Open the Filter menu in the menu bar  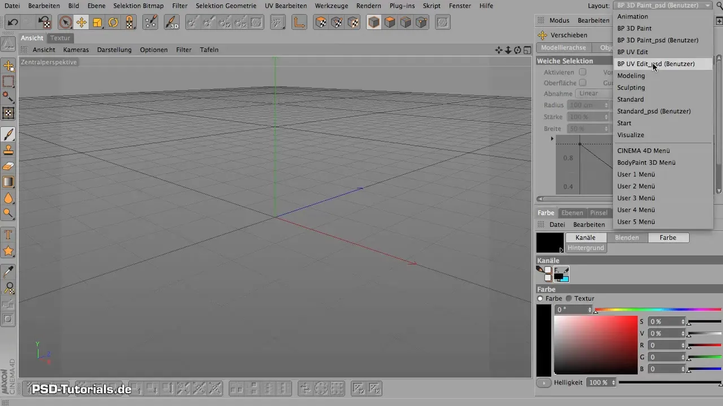tap(180, 6)
